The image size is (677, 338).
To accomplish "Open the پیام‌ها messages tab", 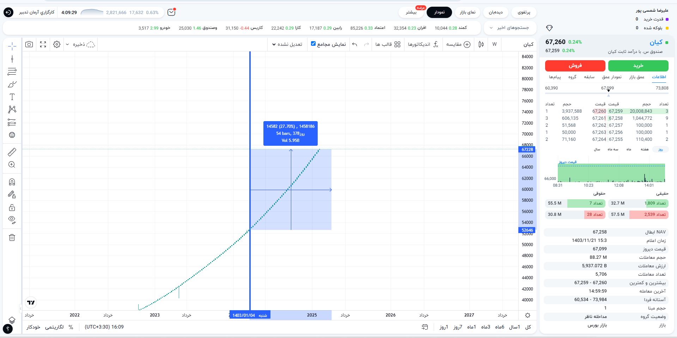I will 555,77.
